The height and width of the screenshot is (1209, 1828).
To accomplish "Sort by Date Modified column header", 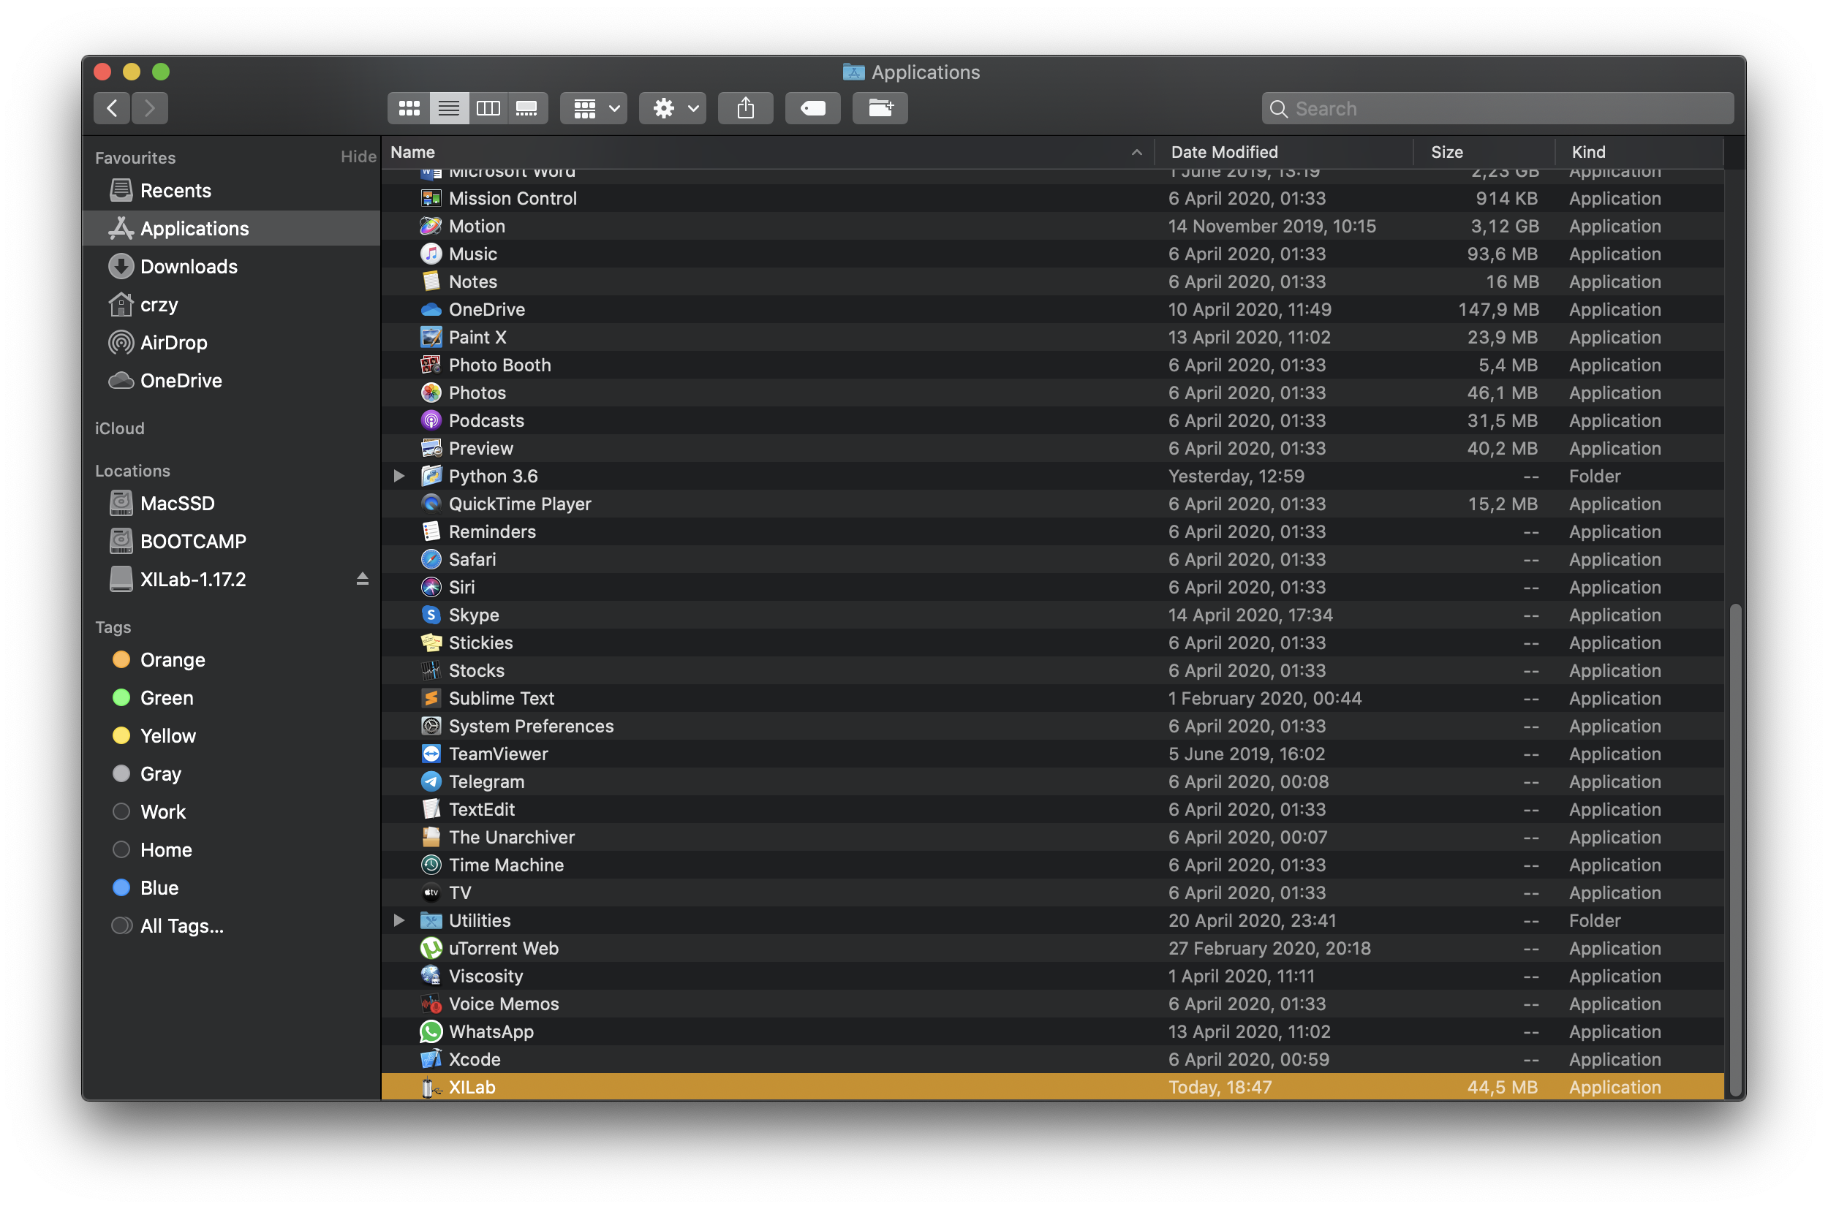I will [1224, 152].
